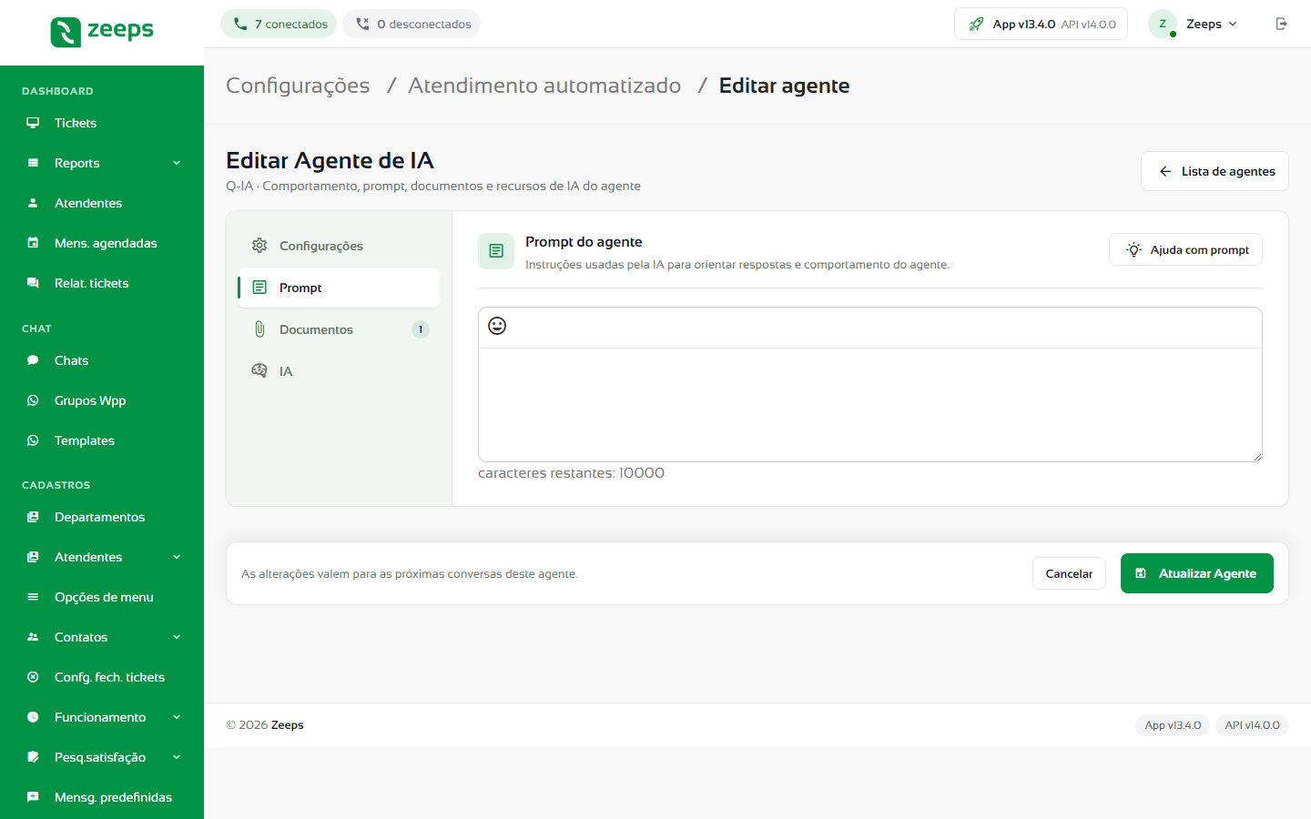
Task: Click the Relat. tickets icon in sidebar
Action: coord(33,283)
